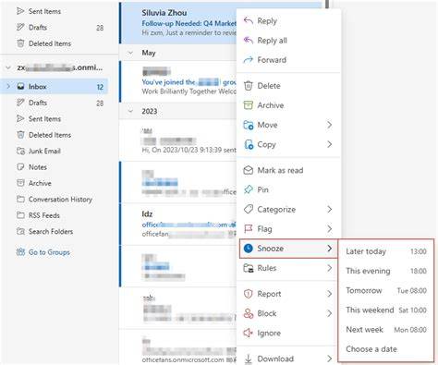Choose This evening 18:00 snooze option
Viewport: 438px width, 365px height.
pos(386,271)
